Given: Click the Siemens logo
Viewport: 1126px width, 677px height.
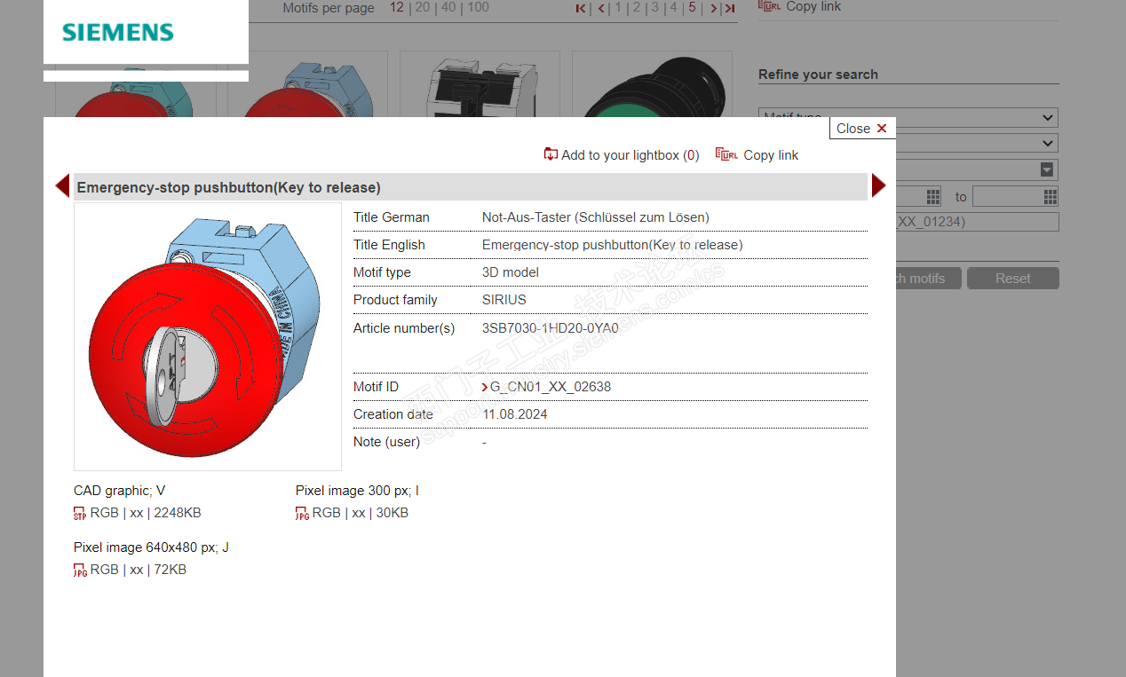Looking at the screenshot, I should [118, 33].
